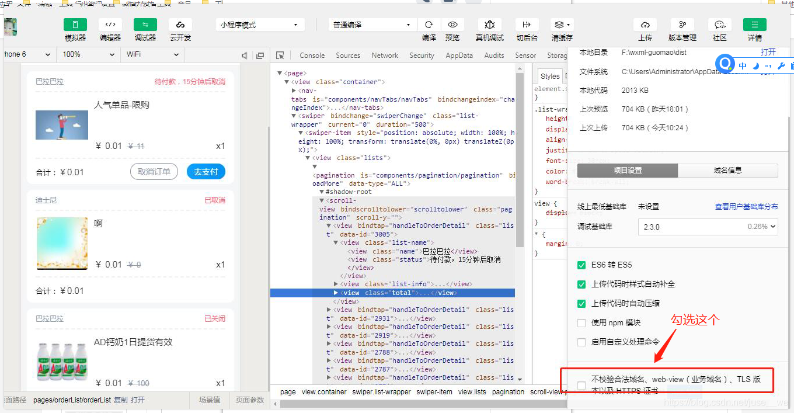The width and height of the screenshot is (794, 413).
Task: Click the swiper-item breadcrumb item
Action: pyautogui.click(x=434, y=392)
